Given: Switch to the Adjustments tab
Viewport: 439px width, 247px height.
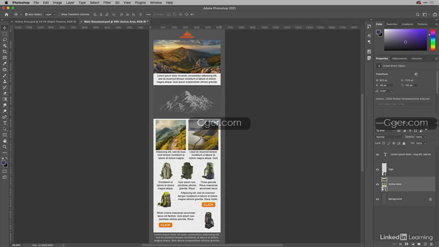Looking at the screenshot, I should tap(400, 58).
